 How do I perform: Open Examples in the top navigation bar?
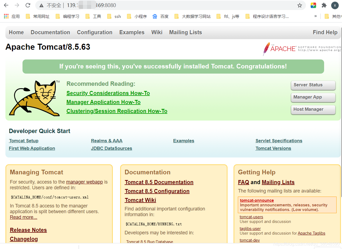(132, 32)
